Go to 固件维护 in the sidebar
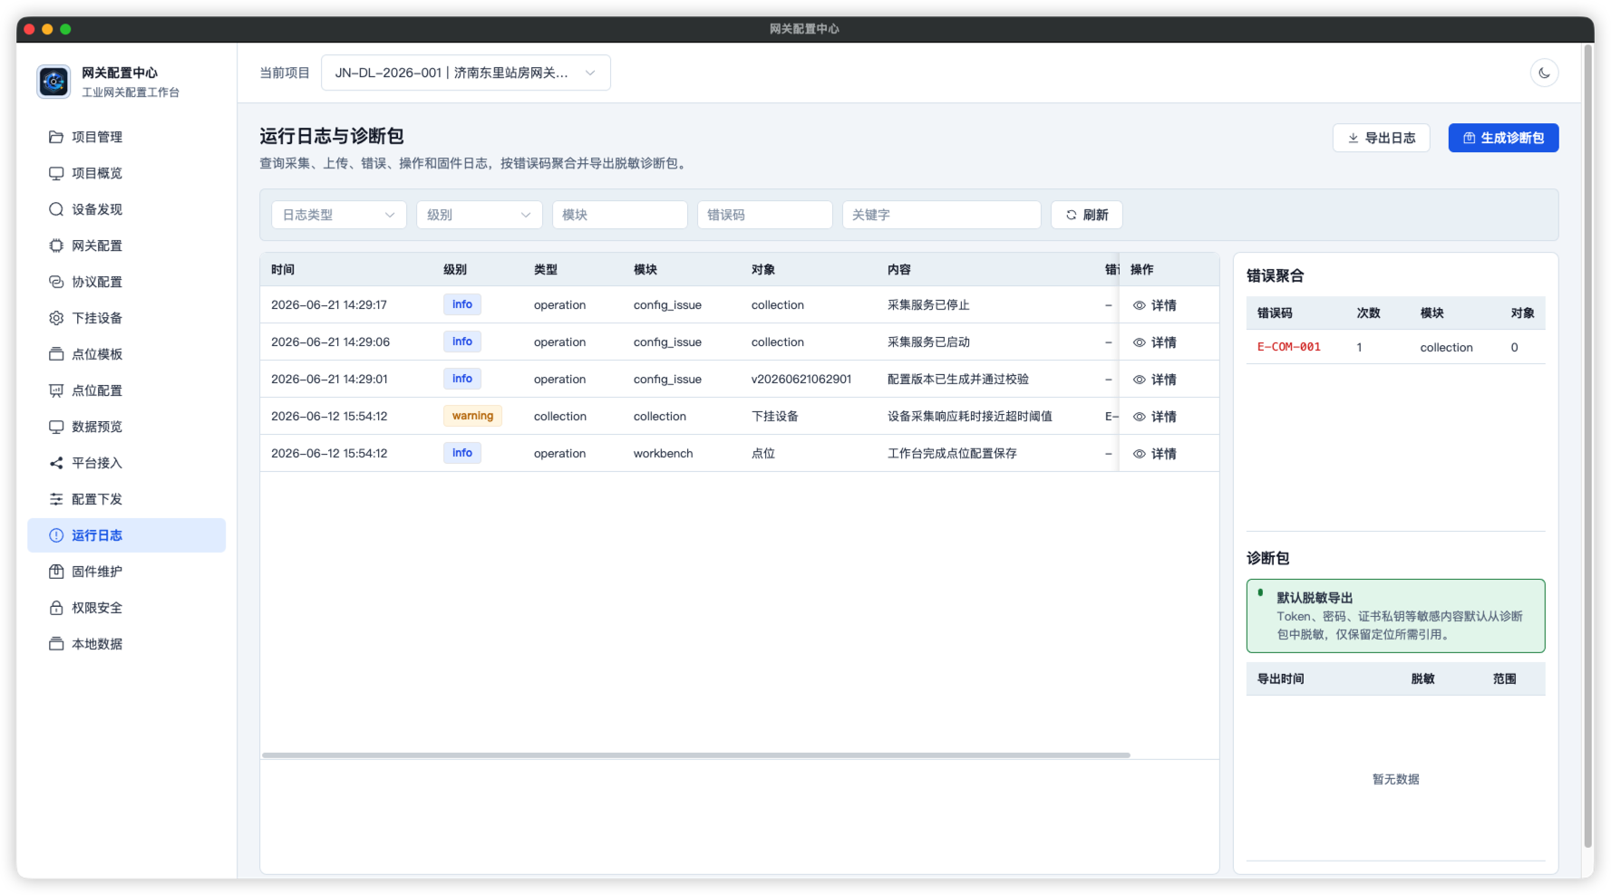Viewport: 1611px width, 895px height. click(127, 572)
